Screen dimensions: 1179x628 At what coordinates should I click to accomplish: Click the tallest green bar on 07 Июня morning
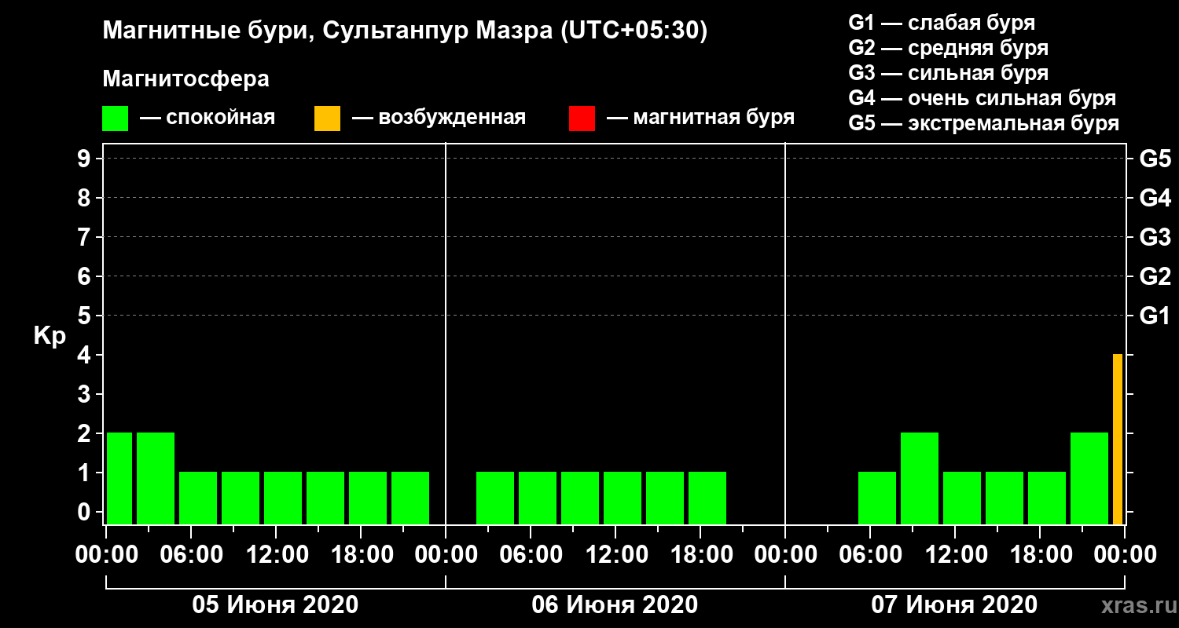(x=920, y=479)
